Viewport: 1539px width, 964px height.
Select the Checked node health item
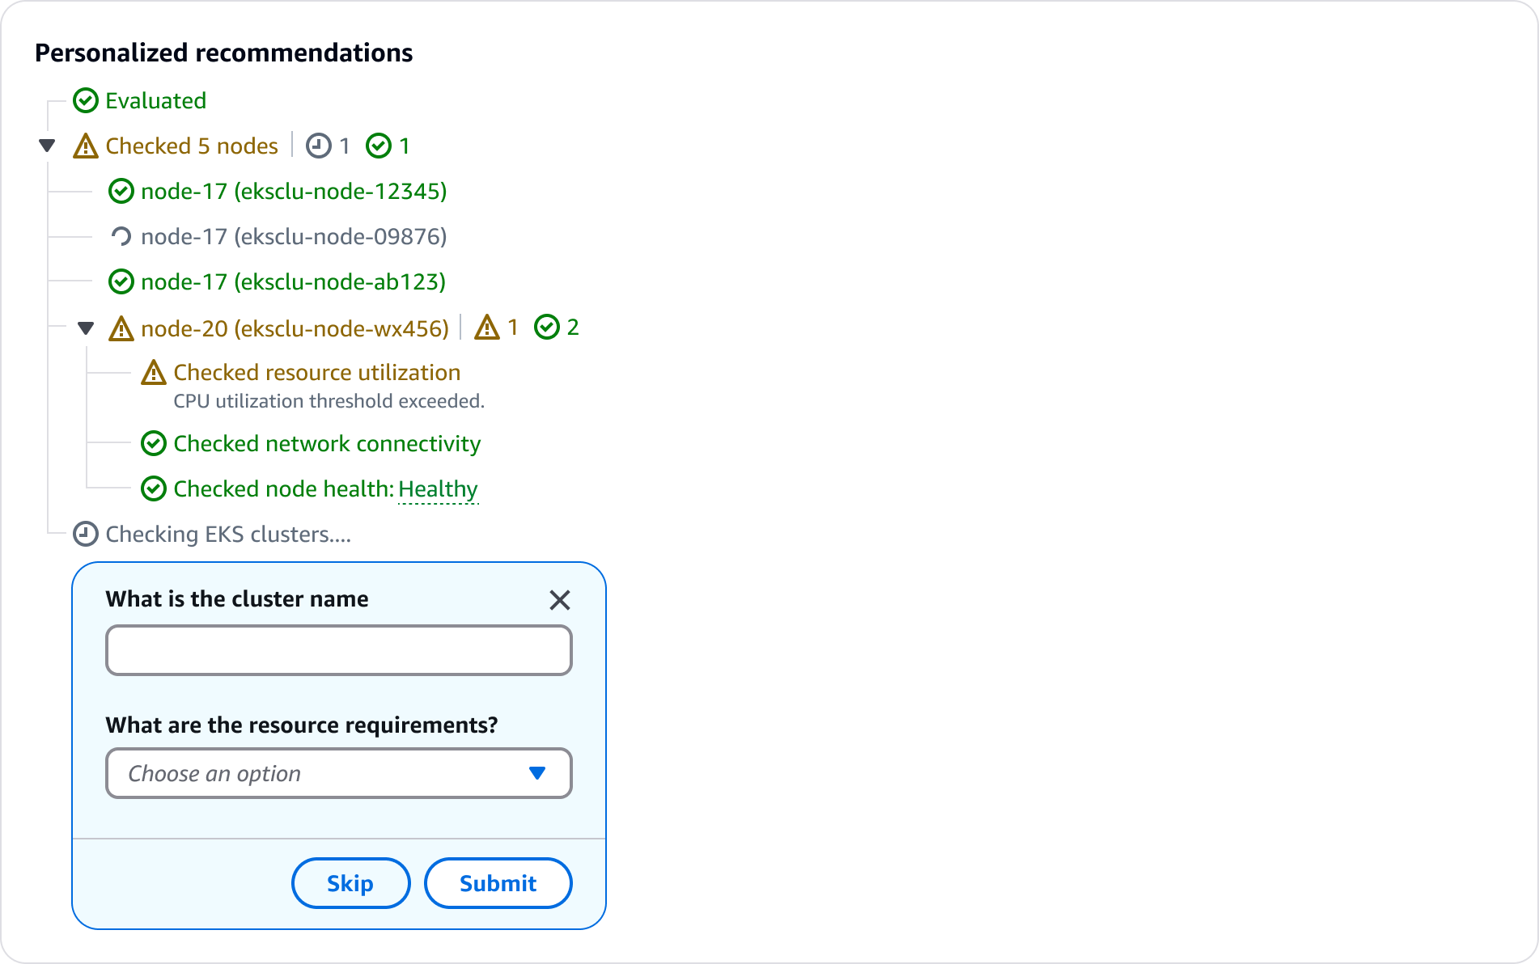click(283, 489)
